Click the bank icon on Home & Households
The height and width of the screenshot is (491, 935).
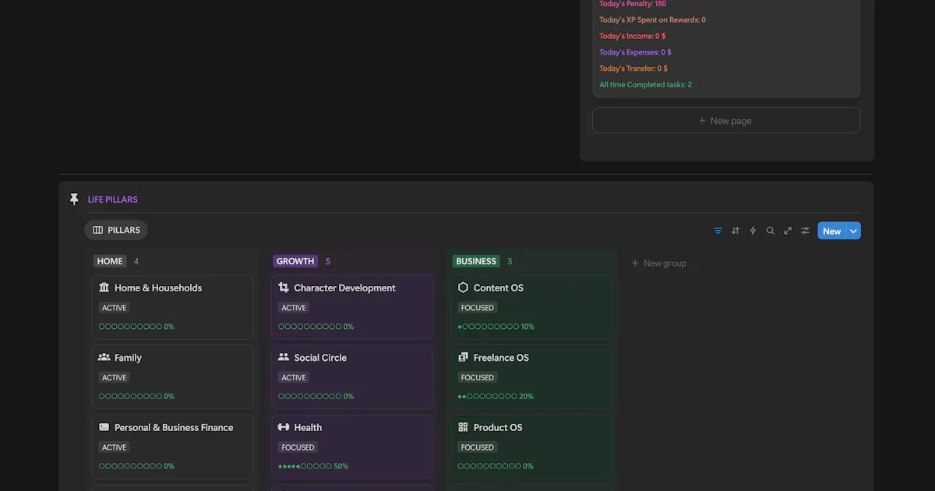(x=104, y=288)
